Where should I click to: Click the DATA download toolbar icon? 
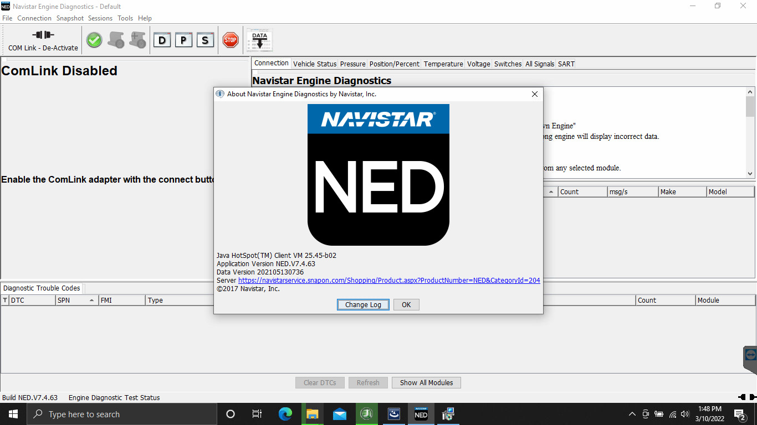pos(259,40)
